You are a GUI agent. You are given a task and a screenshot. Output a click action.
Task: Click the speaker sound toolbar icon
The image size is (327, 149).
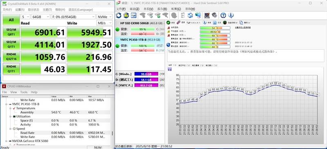[214, 15]
